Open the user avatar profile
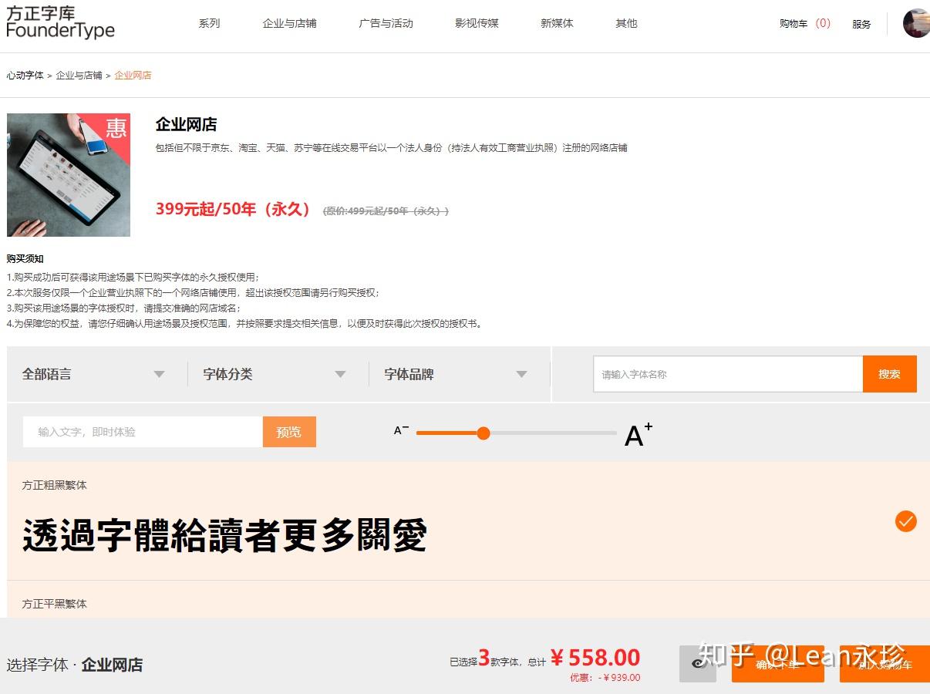This screenshot has width=930, height=694. click(x=916, y=23)
